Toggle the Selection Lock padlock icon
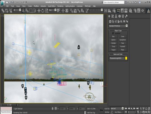Screen dimensions: 151x114 pyautogui.click(x=52, y=109)
